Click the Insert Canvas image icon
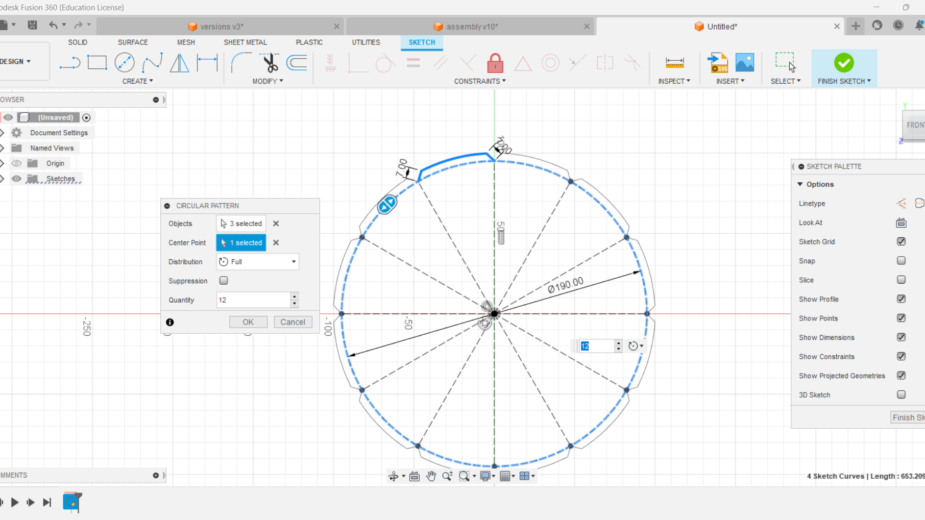This screenshot has width=925, height=520. pos(745,63)
